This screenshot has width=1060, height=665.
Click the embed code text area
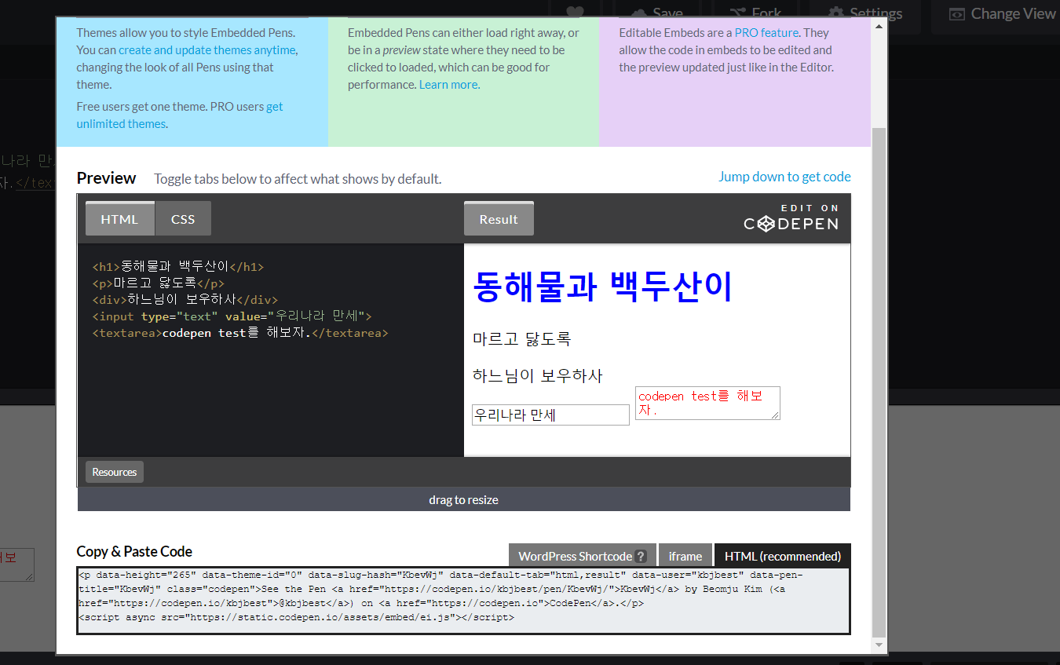click(x=463, y=601)
